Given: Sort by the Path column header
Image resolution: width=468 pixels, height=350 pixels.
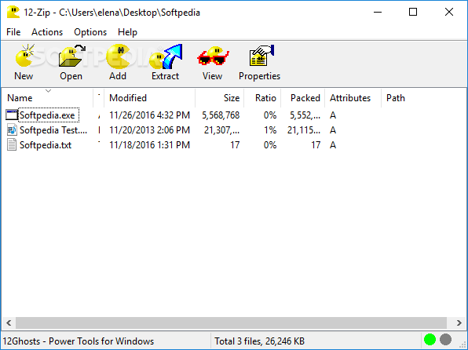Looking at the screenshot, I should tap(396, 98).
